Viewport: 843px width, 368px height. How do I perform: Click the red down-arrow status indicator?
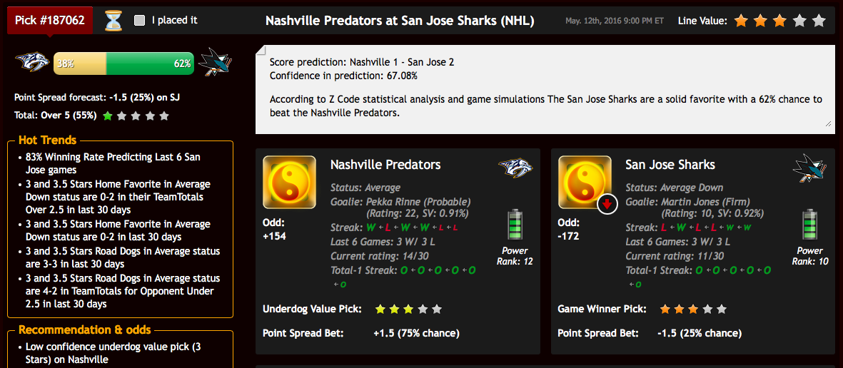click(607, 204)
